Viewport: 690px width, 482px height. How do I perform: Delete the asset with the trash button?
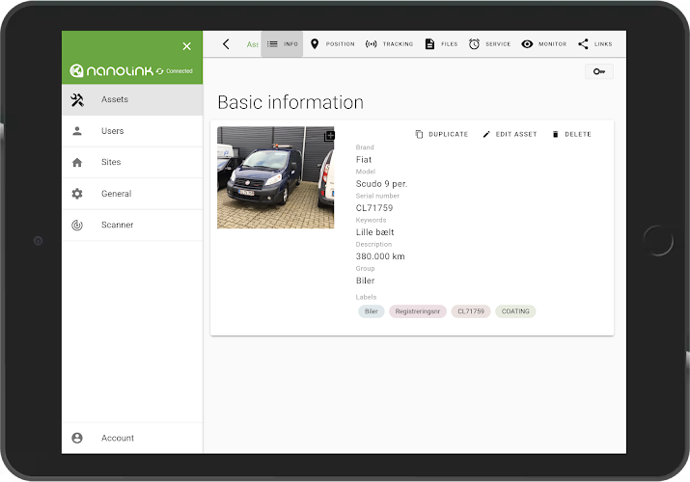571,134
